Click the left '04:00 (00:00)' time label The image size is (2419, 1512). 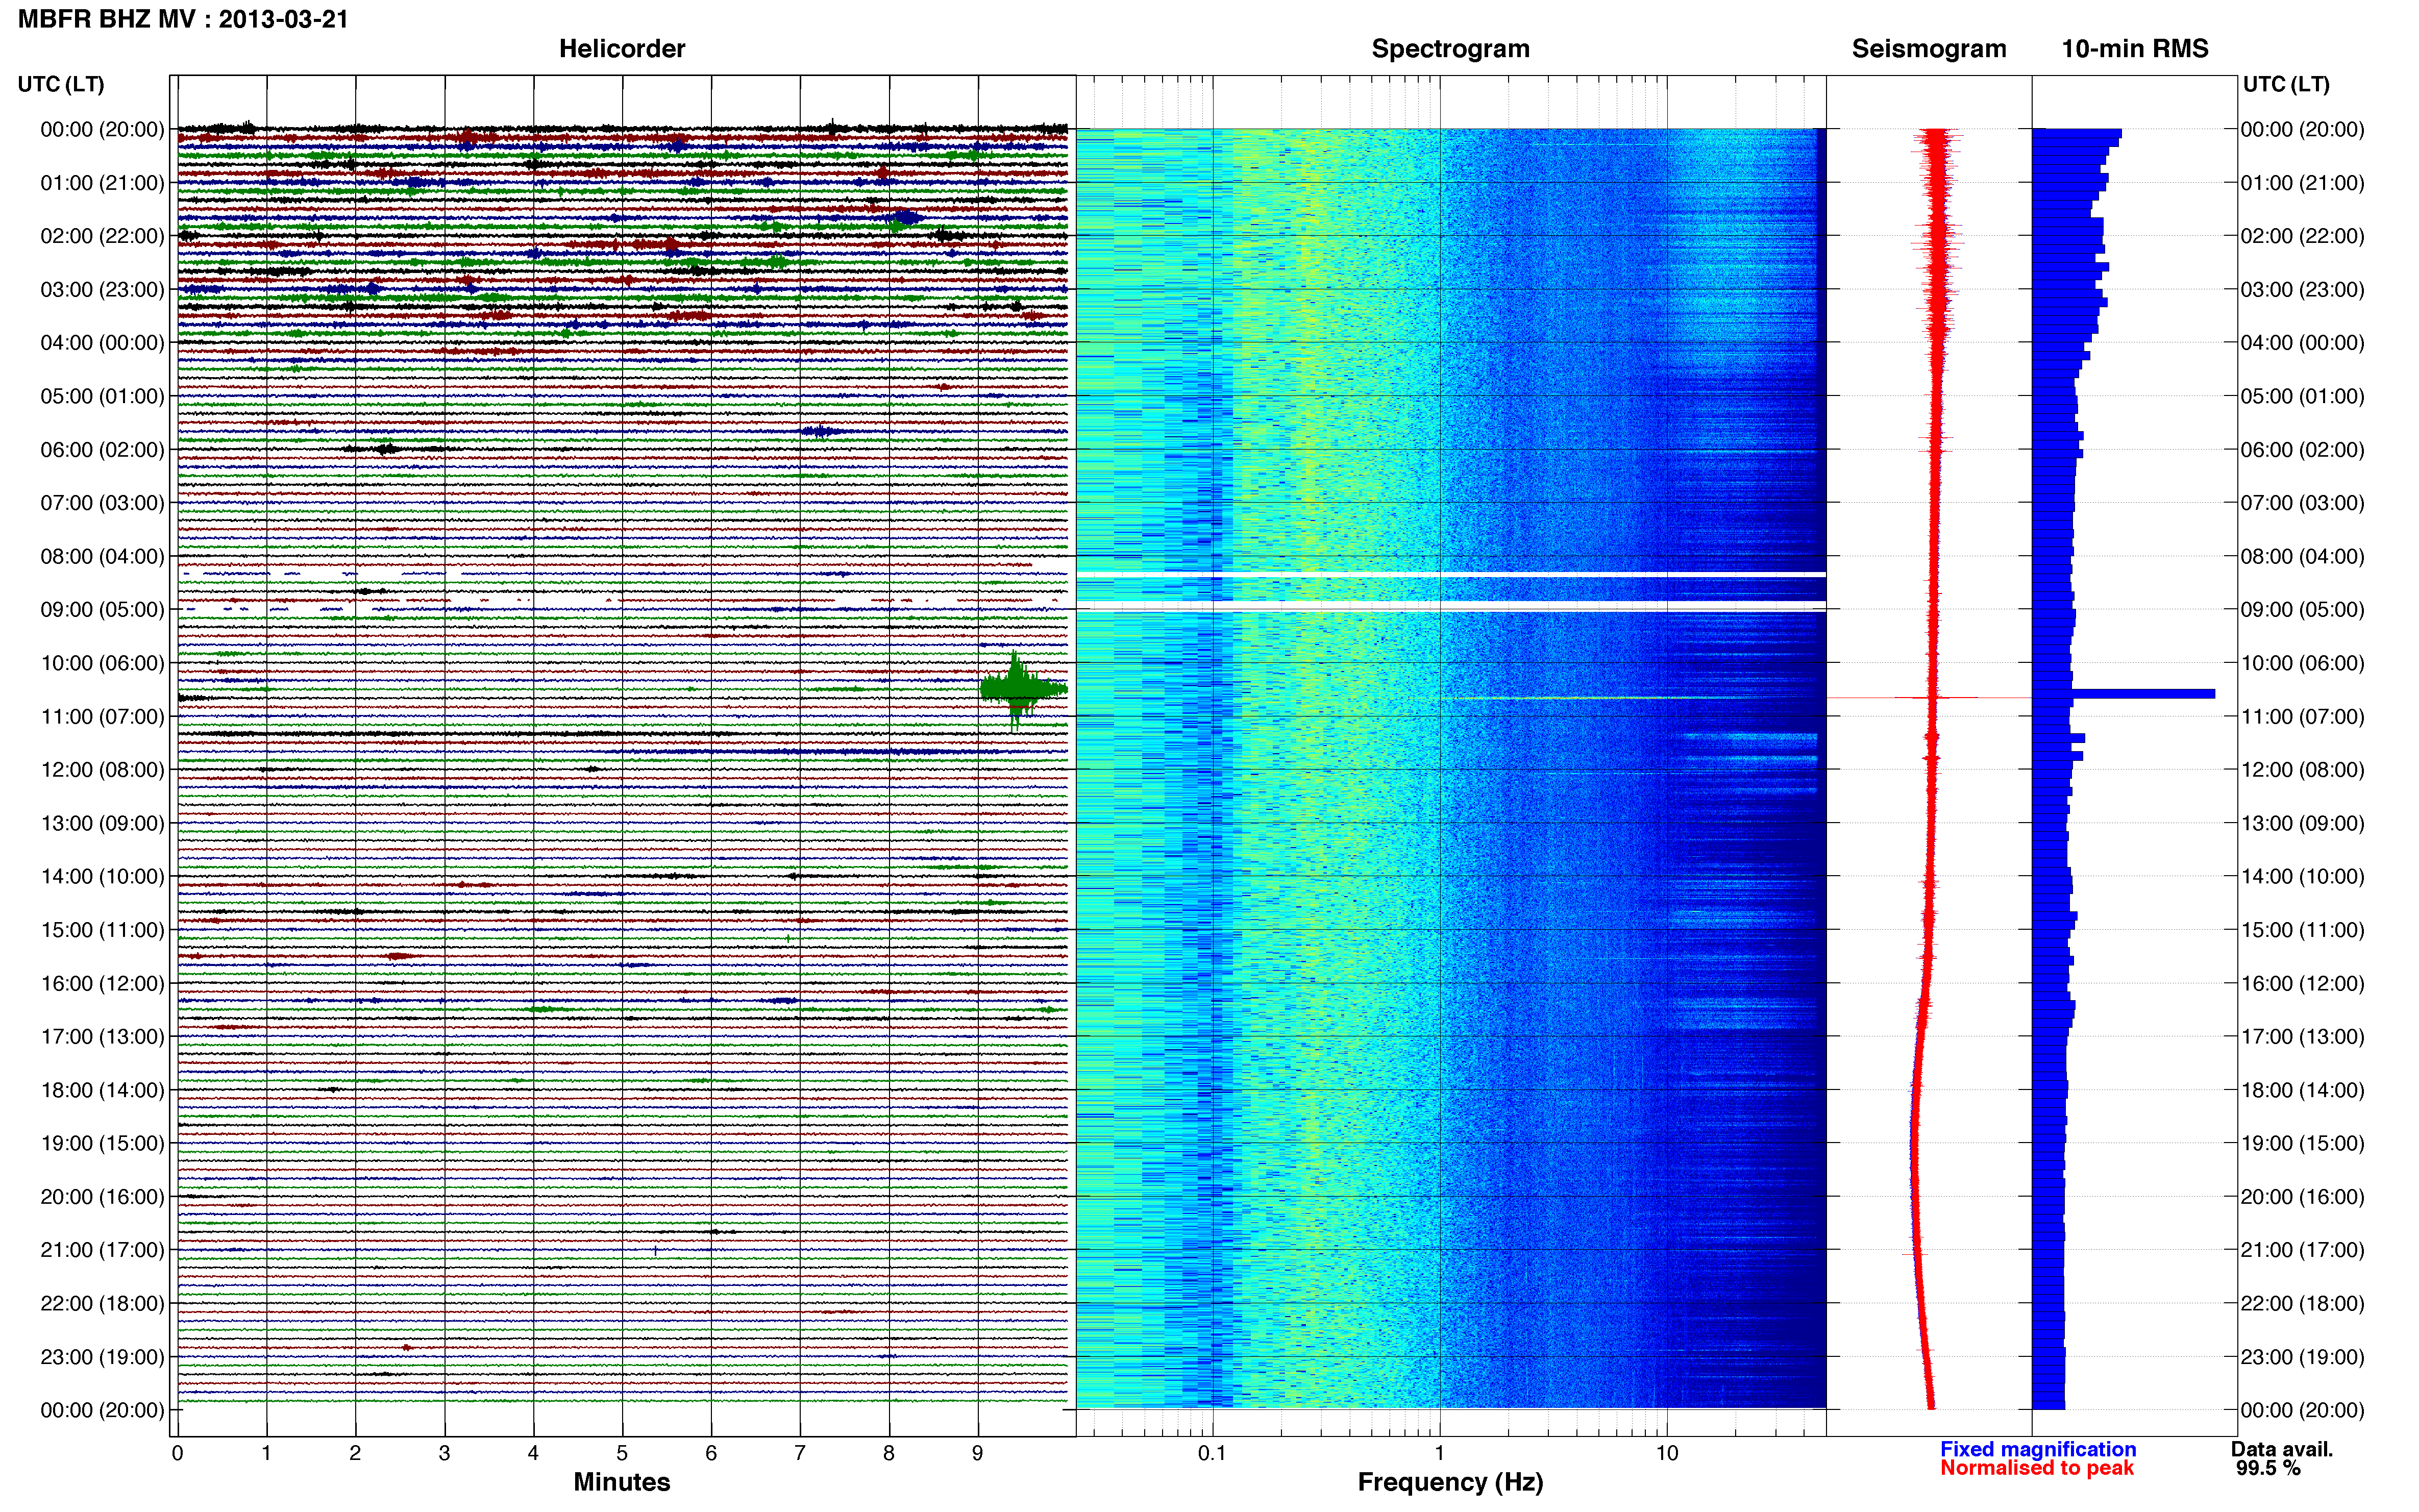coord(102,343)
